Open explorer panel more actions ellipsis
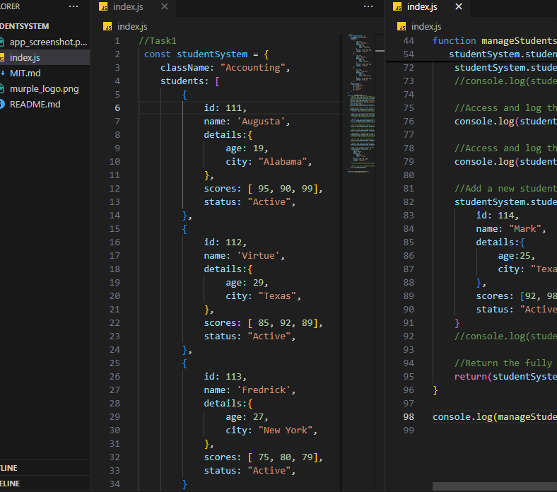The image size is (557, 492). coord(74,6)
